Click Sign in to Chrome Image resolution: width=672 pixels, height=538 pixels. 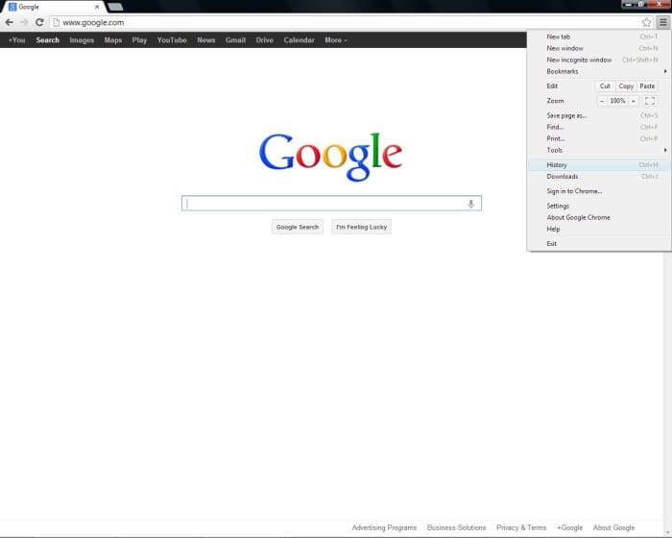pyautogui.click(x=599, y=191)
